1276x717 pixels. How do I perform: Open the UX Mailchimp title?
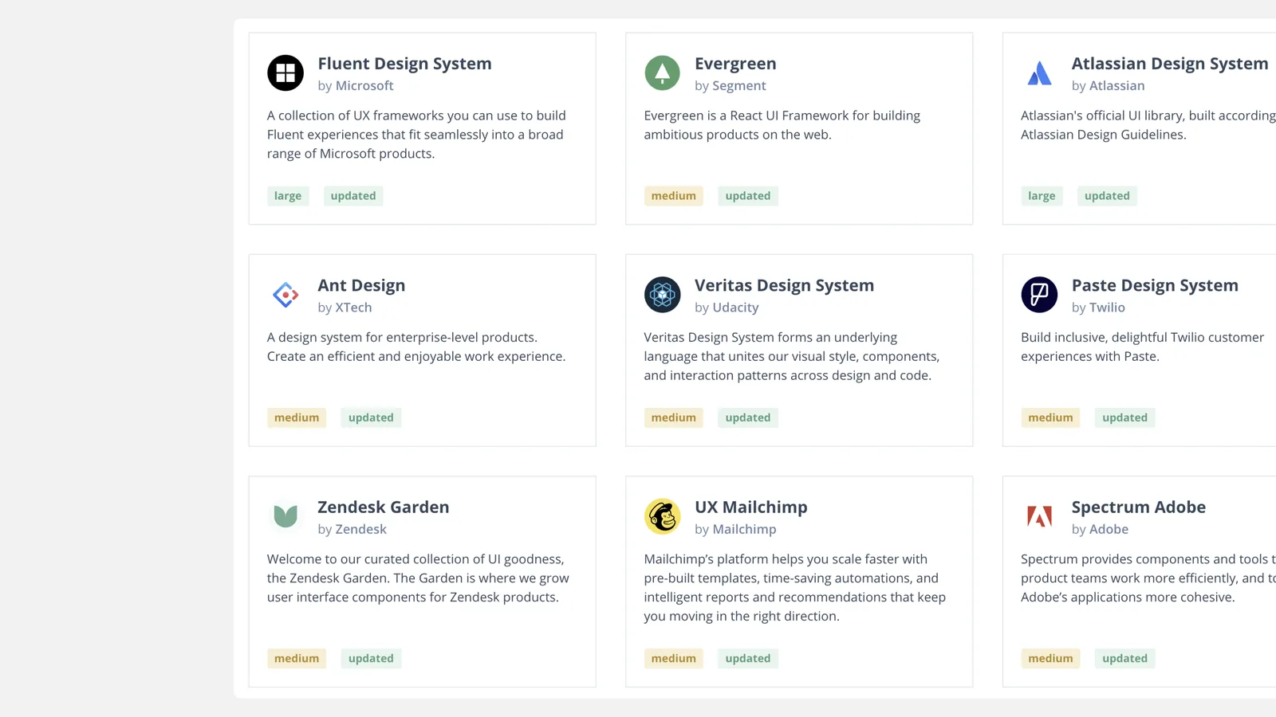[x=750, y=507]
